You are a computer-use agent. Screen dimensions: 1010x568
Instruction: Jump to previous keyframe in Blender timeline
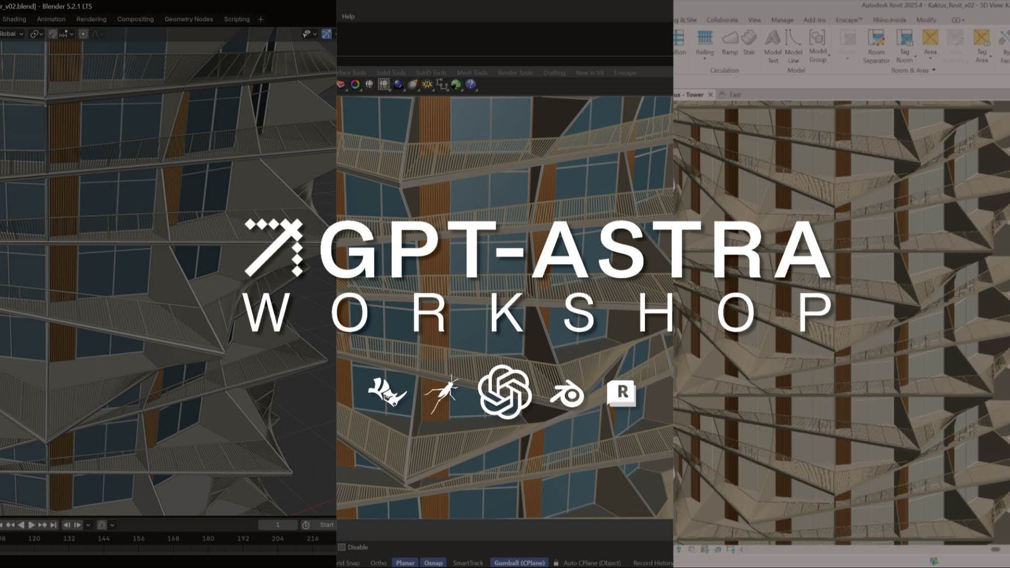(x=11, y=525)
